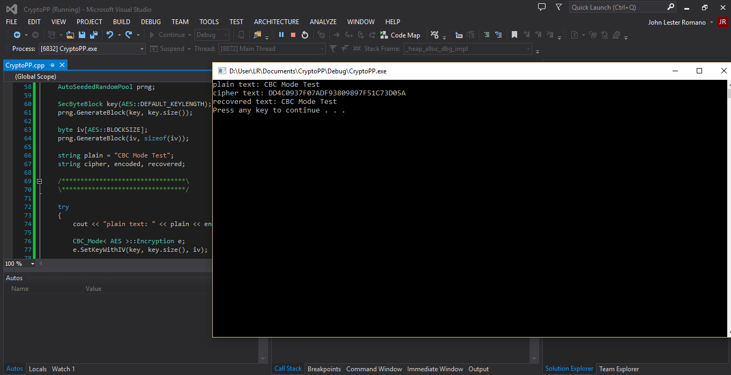This screenshot has width=731, height=375.
Task: Open the WINDOW menu
Action: click(x=361, y=22)
